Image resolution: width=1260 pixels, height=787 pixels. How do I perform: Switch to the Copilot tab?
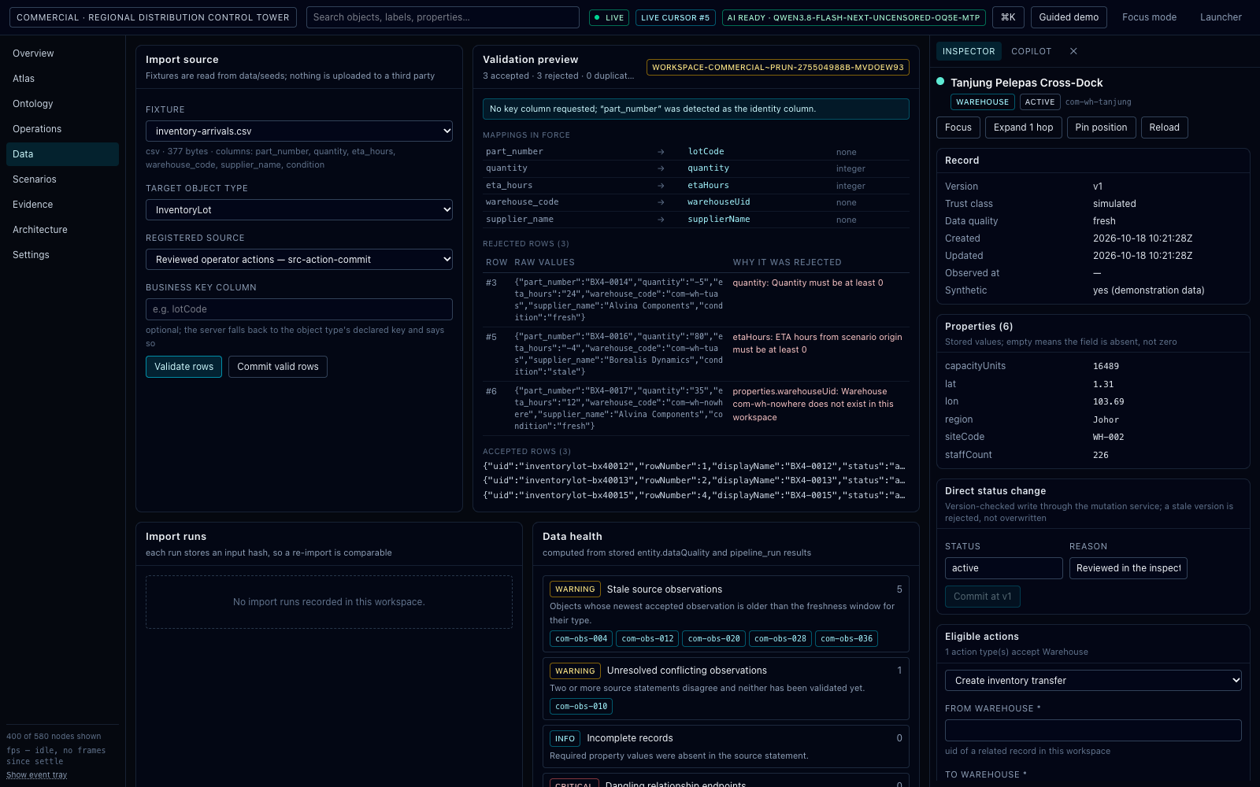1032,51
